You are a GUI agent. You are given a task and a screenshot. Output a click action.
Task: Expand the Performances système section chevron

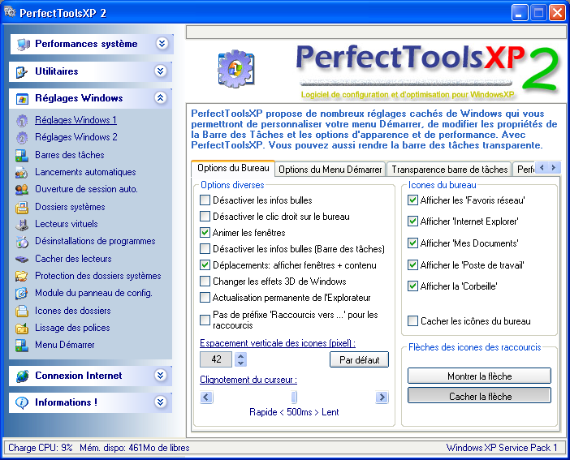point(162,44)
